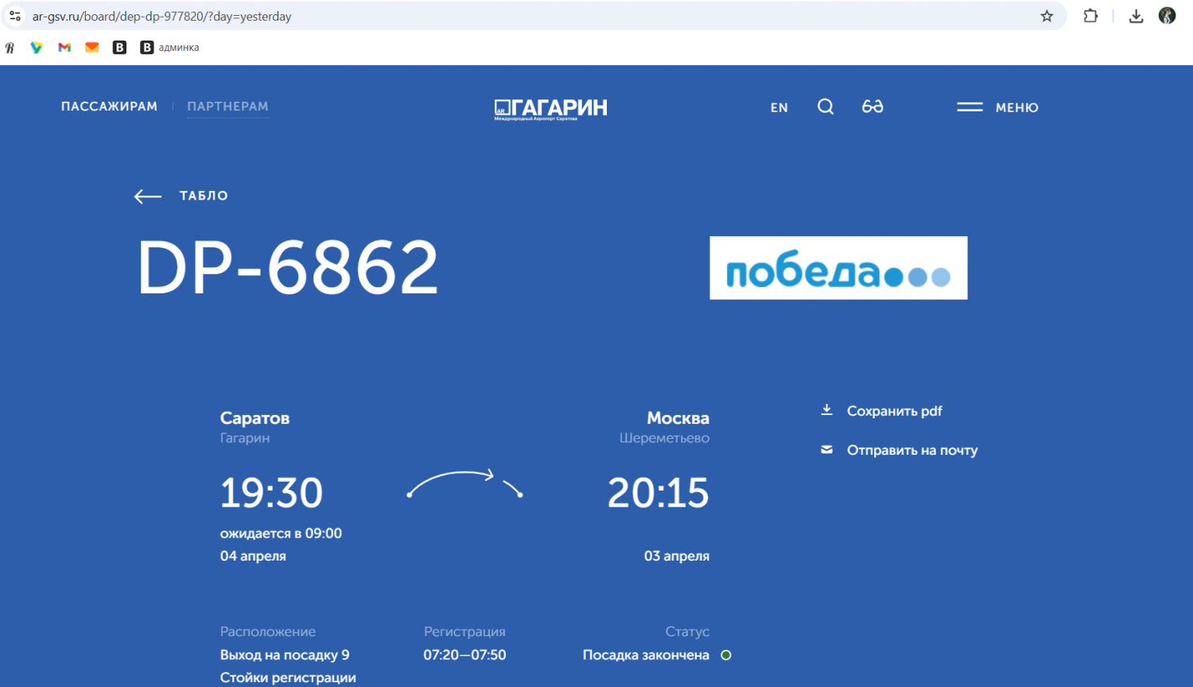
Task: Open the админка bookmark
Action: pos(169,48)
